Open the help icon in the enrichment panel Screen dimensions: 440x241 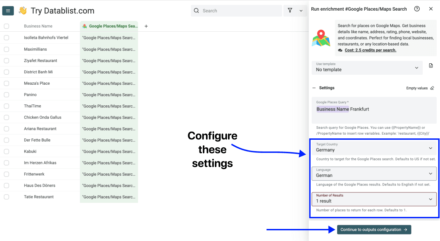tap(417, 9)
